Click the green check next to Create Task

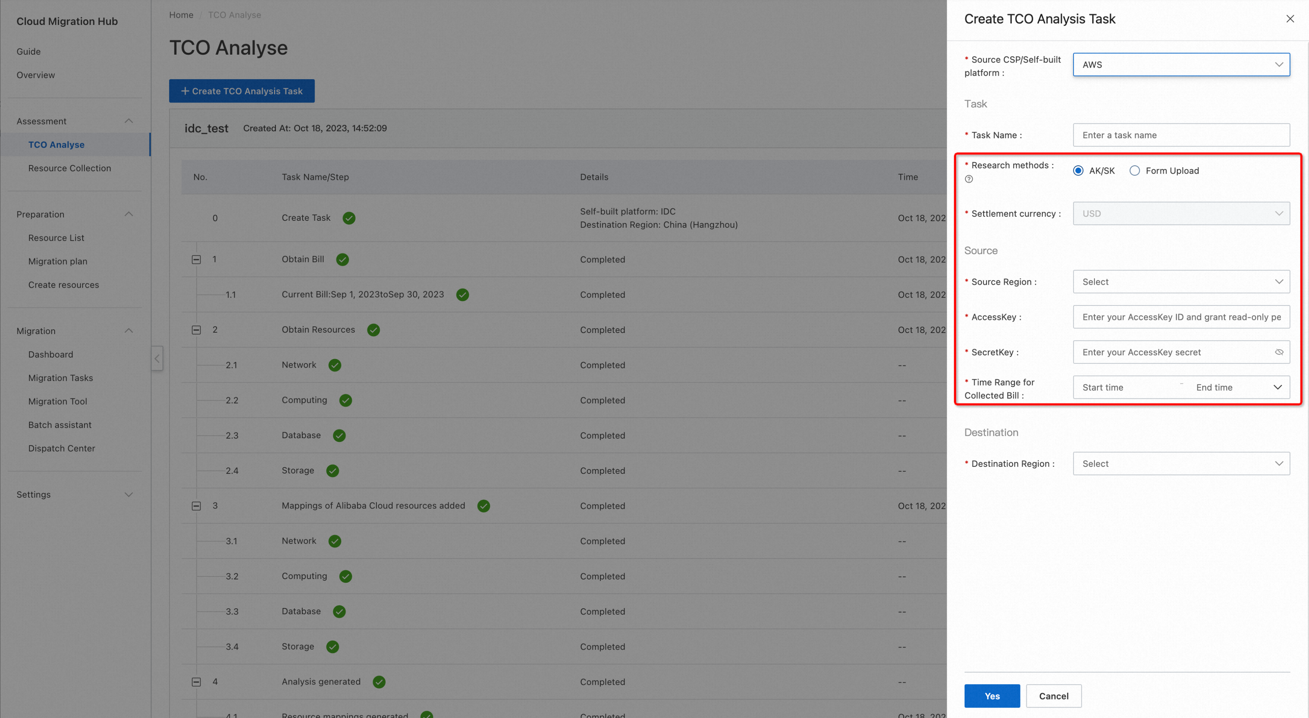(348, 218)
